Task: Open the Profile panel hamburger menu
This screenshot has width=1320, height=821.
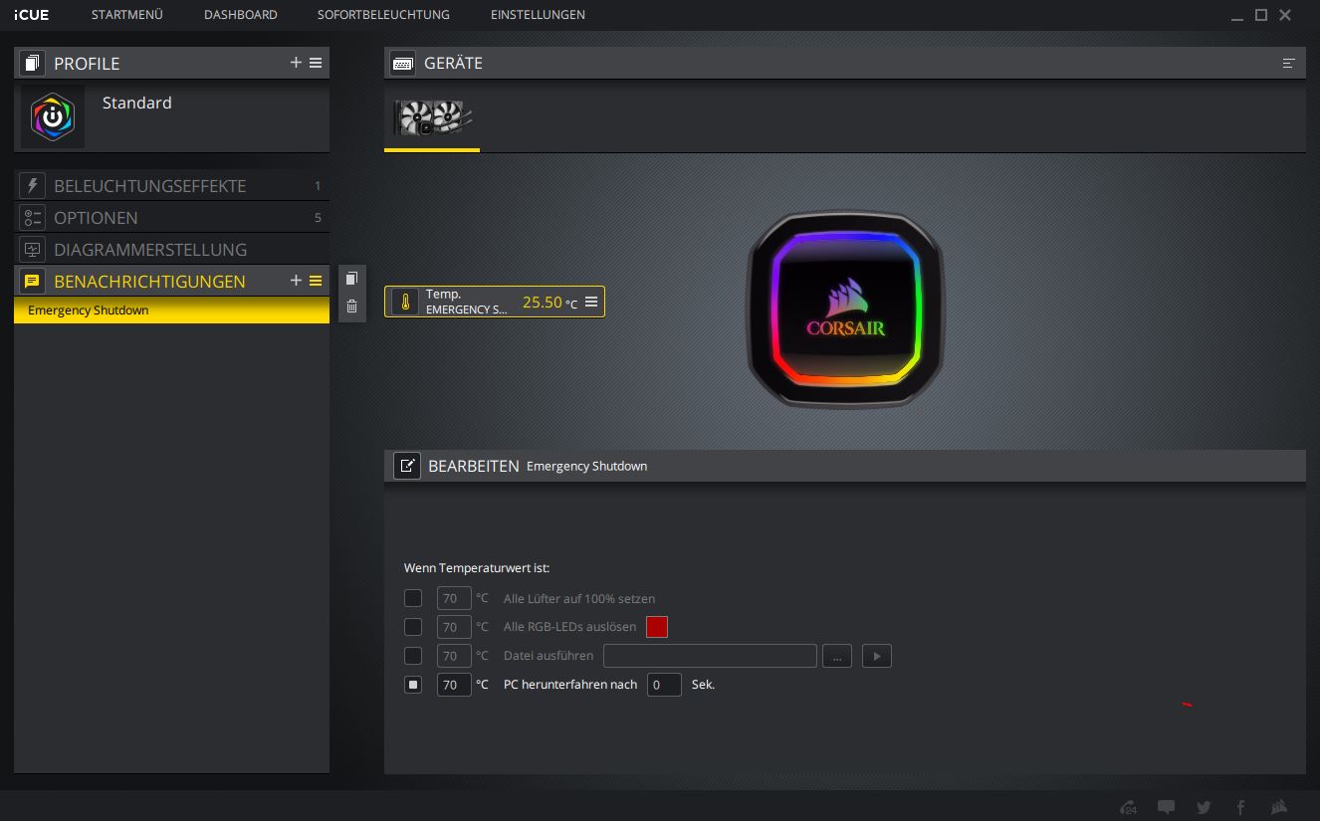Action: (x=316, y=62)
